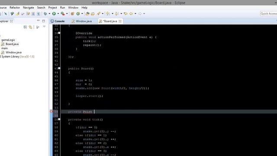The width and height of the screenshot is (277, 156).
Task: Click on 'private void tick()' declaration
Action: pyautogui.click(x=86, y=120)
